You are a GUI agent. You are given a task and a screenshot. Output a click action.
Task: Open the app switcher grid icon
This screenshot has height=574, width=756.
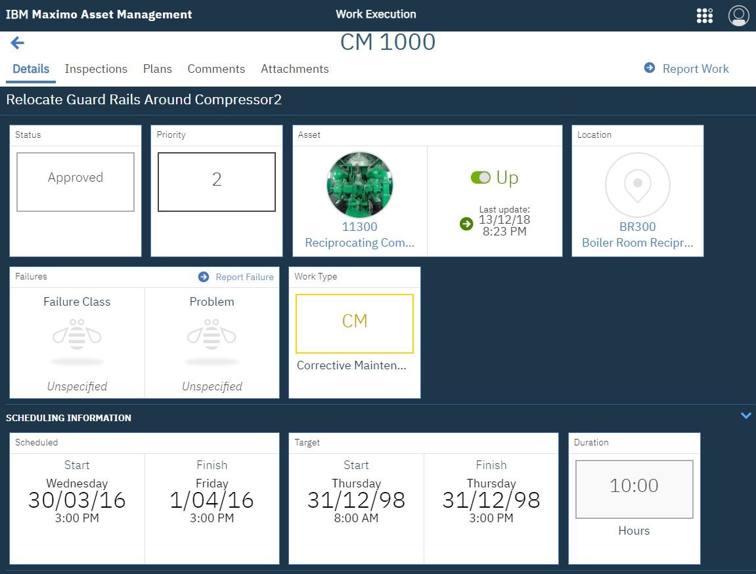[704, 16]
